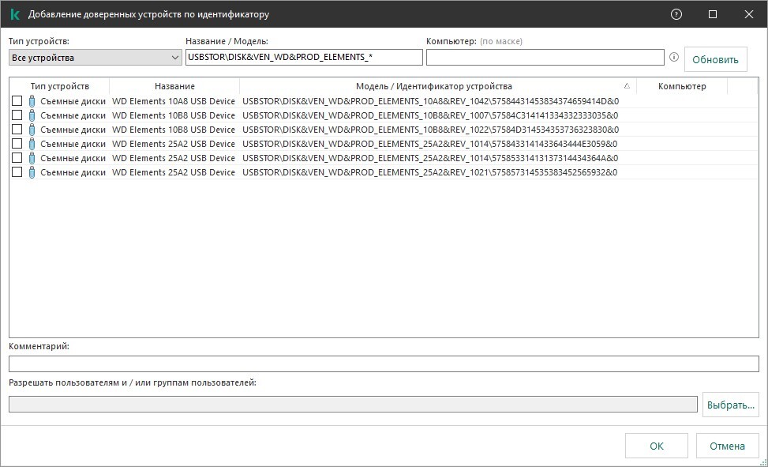Select the checkbox for the REV_1021 device

pos(17,172)
